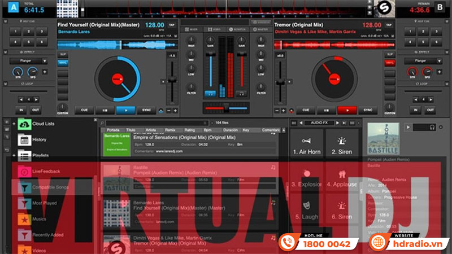Sort tracks by the Artista column header
Viewport: 452px width, 254px height.
[150, 130]
